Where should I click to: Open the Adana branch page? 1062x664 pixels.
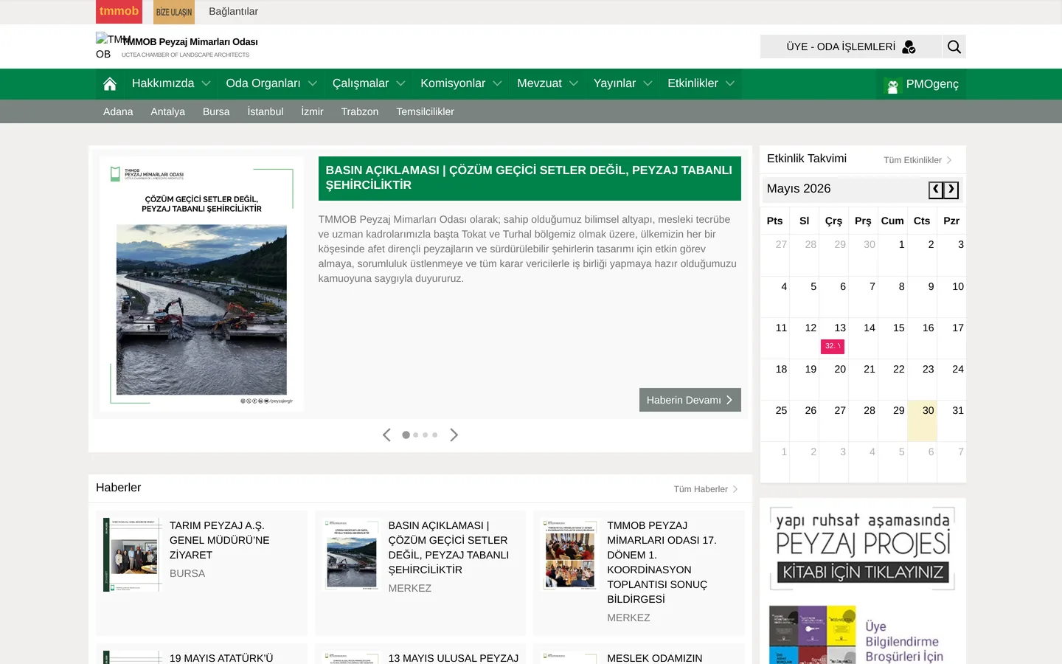[118, 112]
